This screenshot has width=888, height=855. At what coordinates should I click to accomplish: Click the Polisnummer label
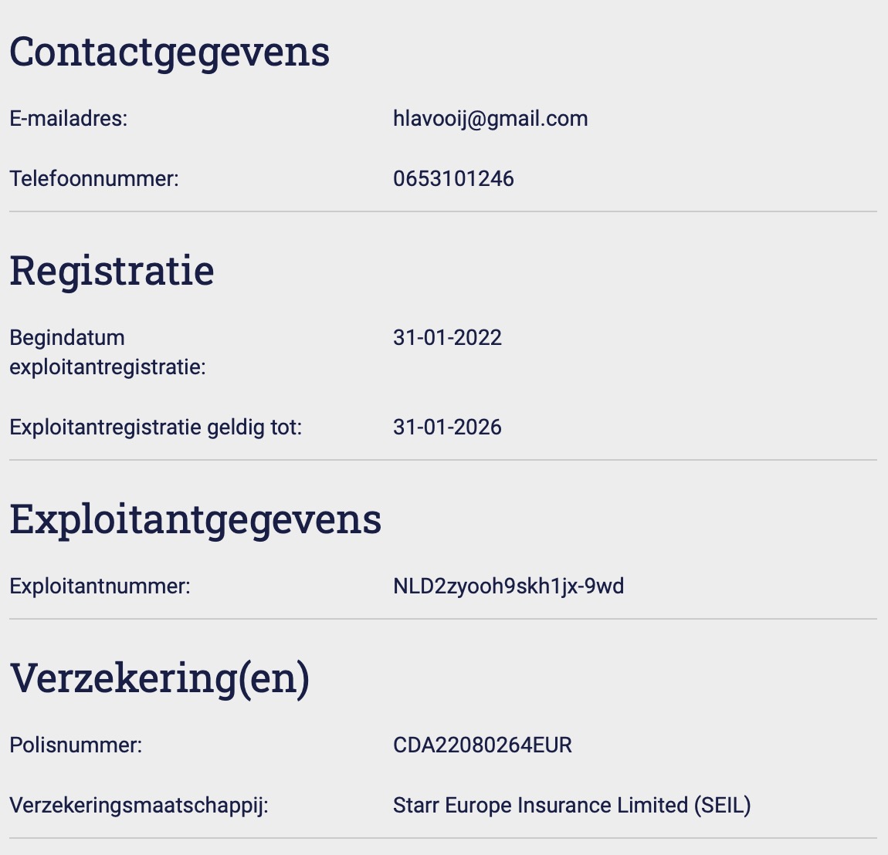[x=76, y=745]
